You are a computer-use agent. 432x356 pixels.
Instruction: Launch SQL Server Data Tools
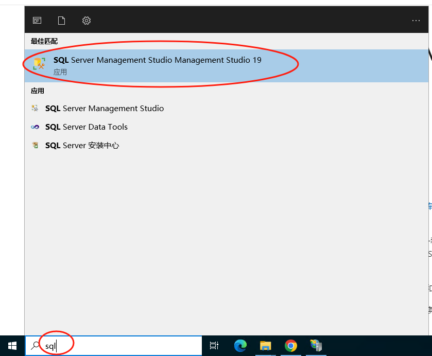coord(86,127)
